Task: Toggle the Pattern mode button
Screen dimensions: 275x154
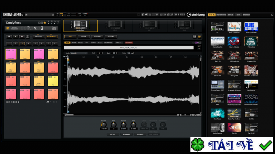Action: (x=38, y=36)
